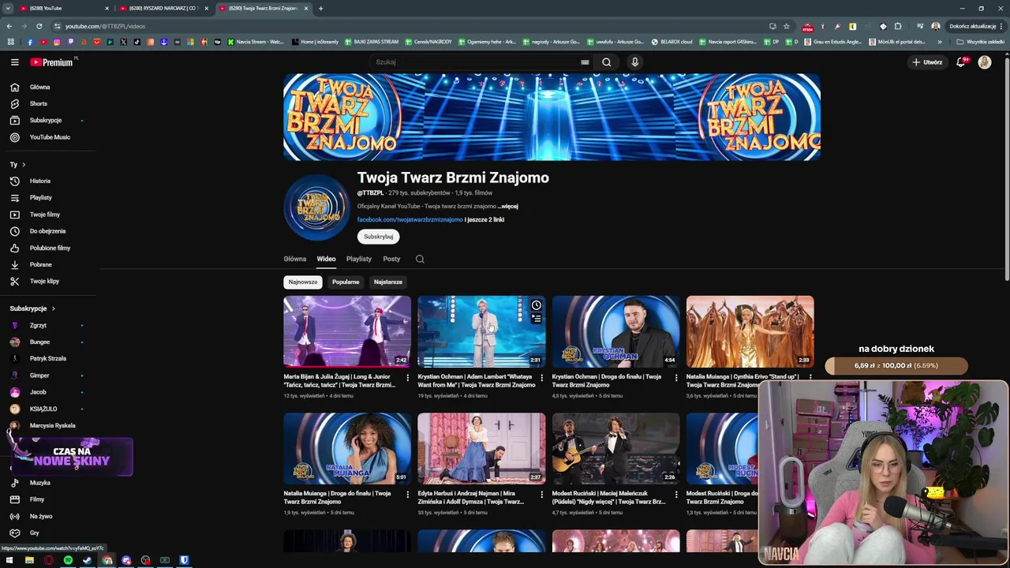The image size is (1010, 568).
Task: Open Krystian Ochman Adam Lambert video thumbnail
Action: click(x=481, y=331)
